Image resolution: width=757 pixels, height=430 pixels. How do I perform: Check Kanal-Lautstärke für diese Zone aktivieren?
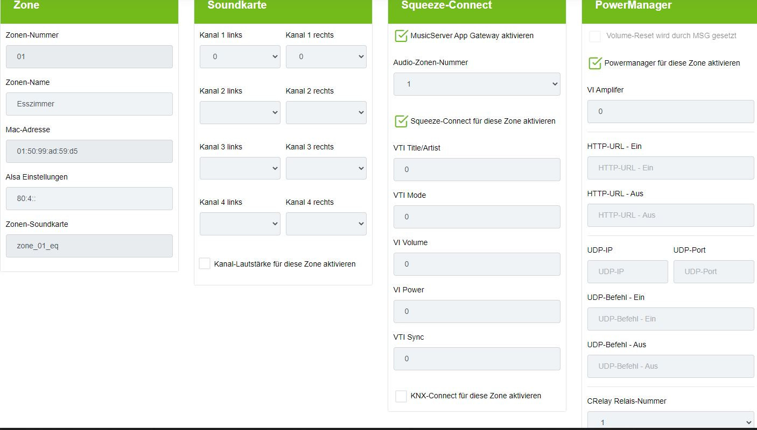pos(205,264)
